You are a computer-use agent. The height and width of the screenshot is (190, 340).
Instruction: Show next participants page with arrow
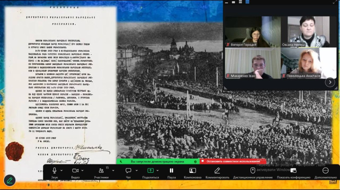pos(330,82)
